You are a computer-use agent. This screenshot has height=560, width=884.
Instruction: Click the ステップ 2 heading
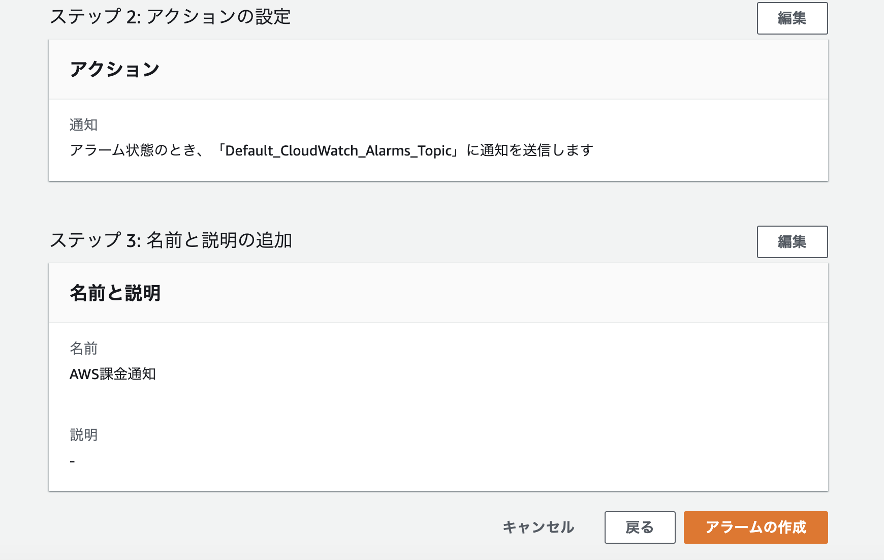[171, 17]
